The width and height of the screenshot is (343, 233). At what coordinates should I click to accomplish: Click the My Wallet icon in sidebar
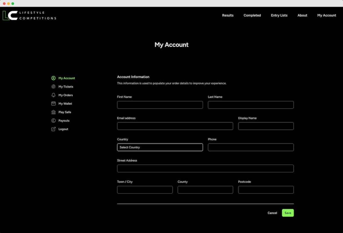pyautogui.click(x=53, y=103)
